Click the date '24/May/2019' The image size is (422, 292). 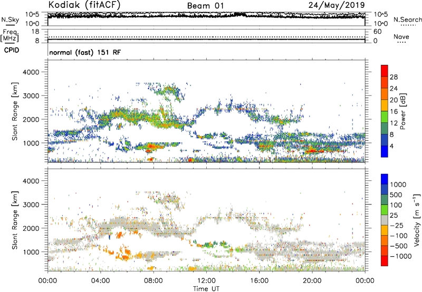click(x=337, y=5)
